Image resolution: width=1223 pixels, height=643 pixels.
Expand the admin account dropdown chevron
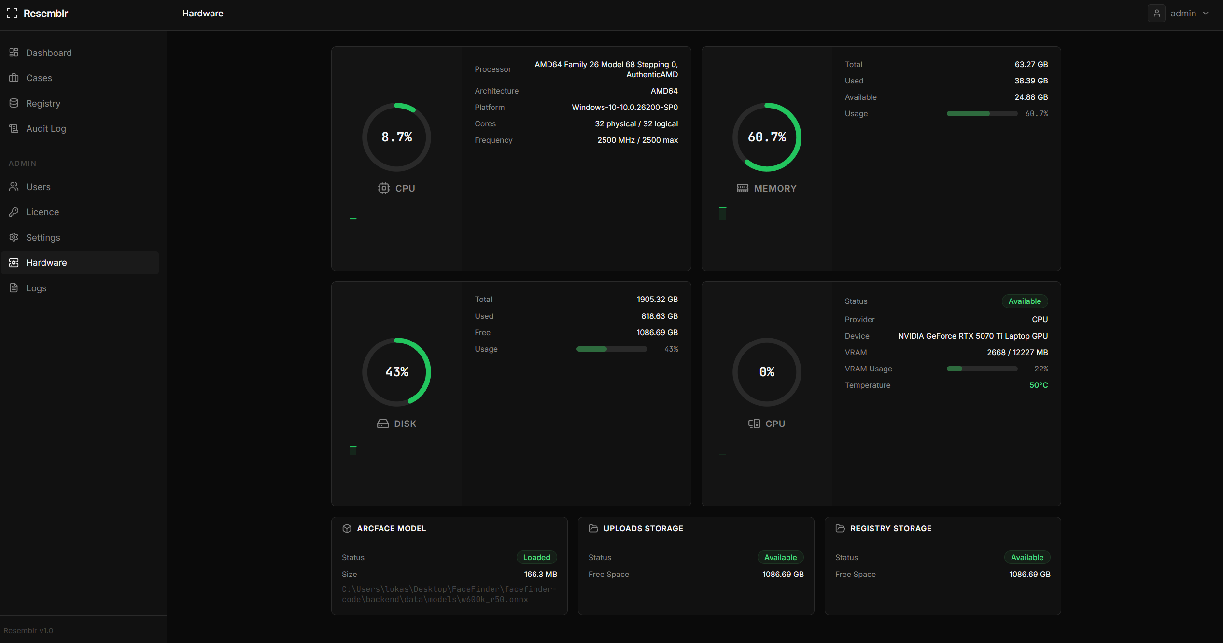tap(1206, 13)
